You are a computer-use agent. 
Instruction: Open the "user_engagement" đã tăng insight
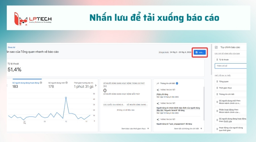point(174,124)
